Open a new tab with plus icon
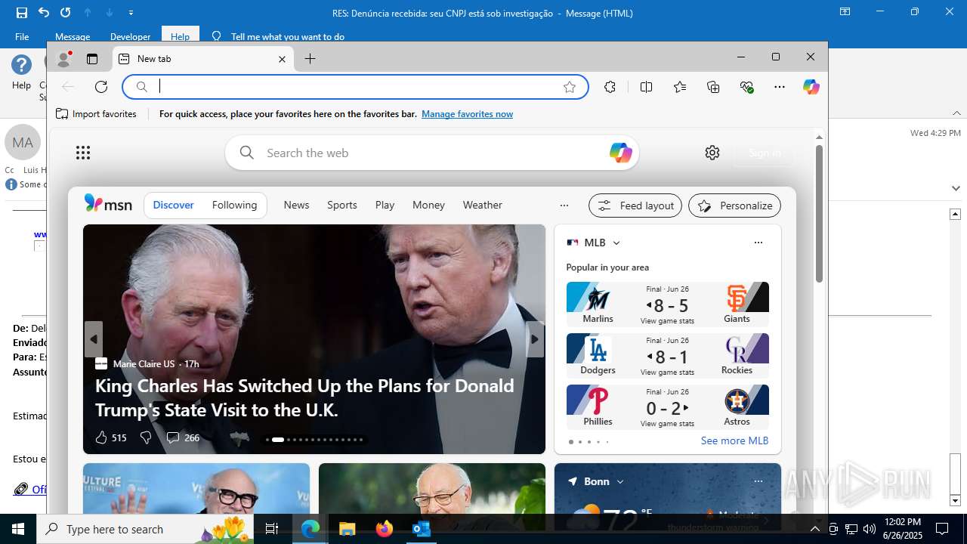 tap(310, 59)
